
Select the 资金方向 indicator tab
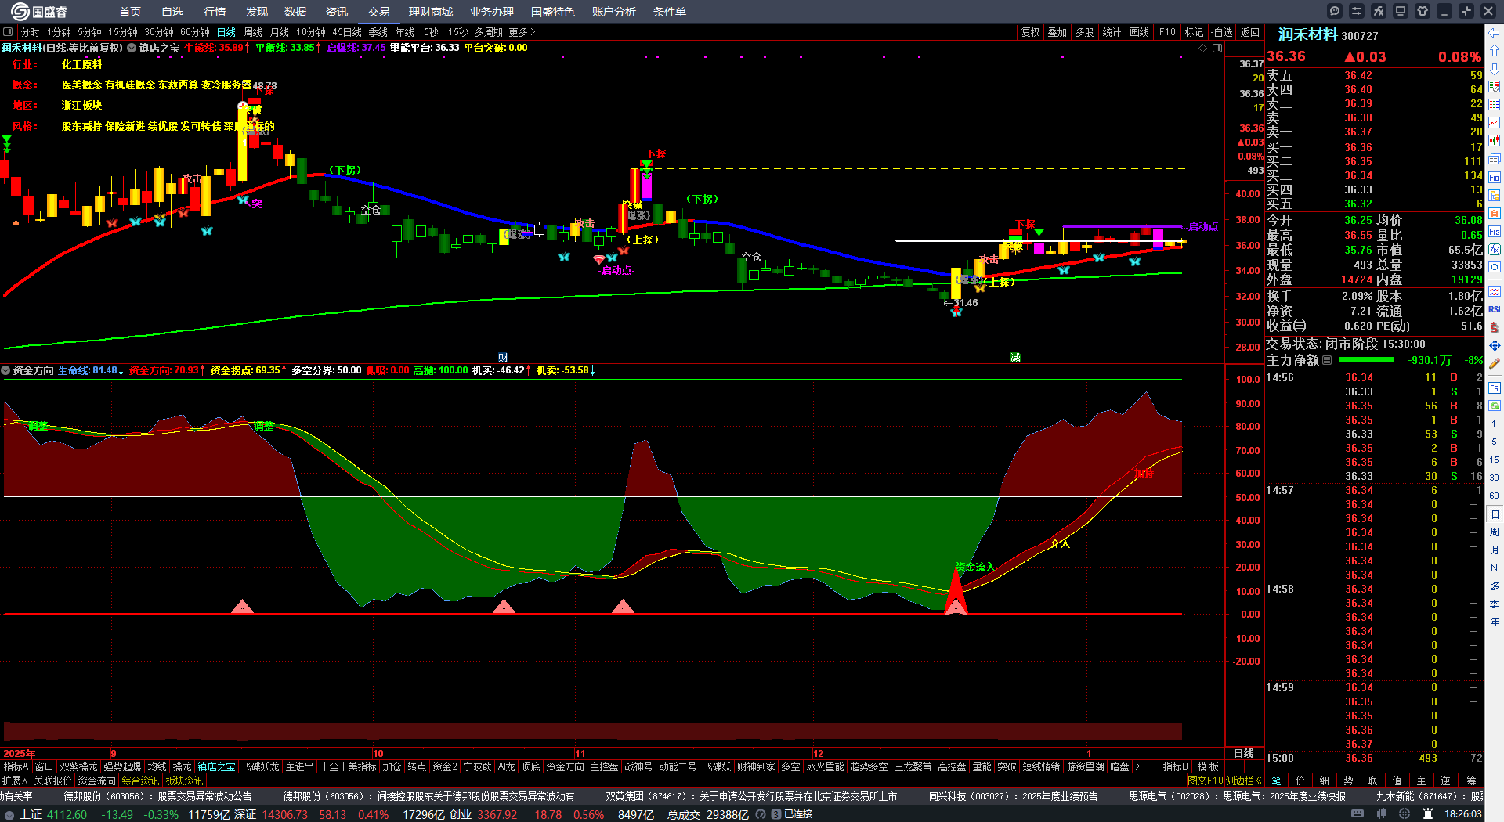coord(566,766)
